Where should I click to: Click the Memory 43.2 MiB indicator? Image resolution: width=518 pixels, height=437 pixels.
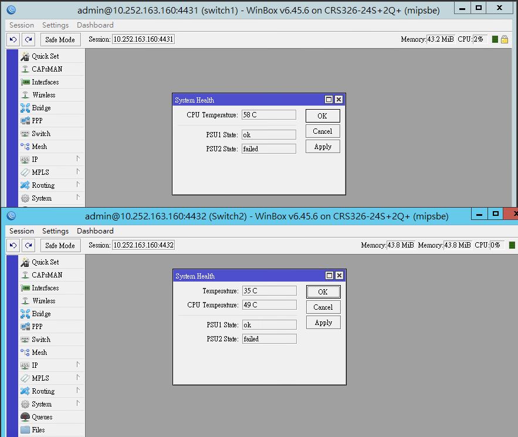[x=441, y=39]
